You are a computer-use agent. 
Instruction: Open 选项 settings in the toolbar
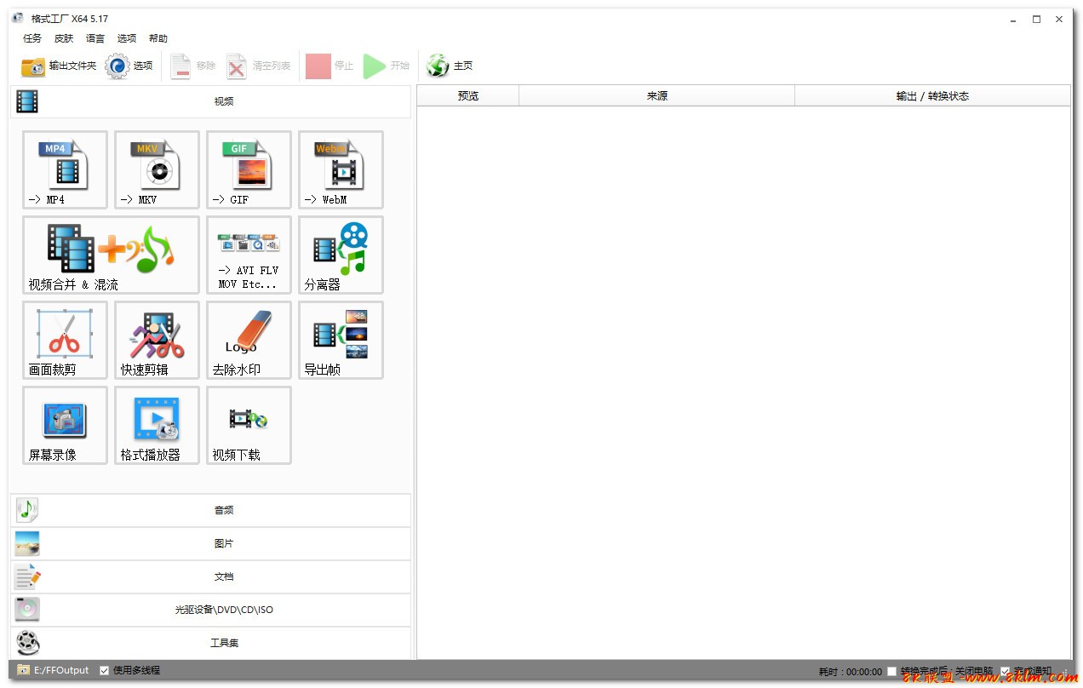pyautogui.click(x=129, y=66)
